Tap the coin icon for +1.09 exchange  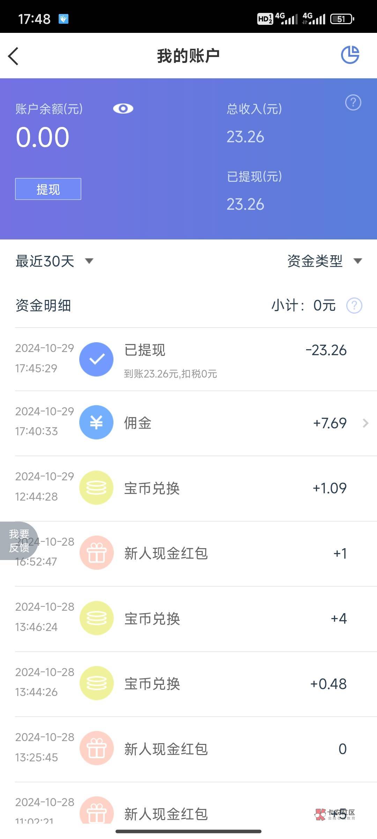click(x=96, y=488)
